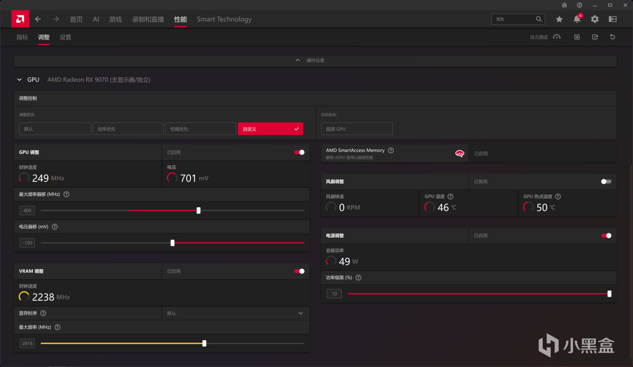The width and height of the screenshot is (633, 367).
Task: Reset tuning with the undo arrow icon
Action: 613,37
